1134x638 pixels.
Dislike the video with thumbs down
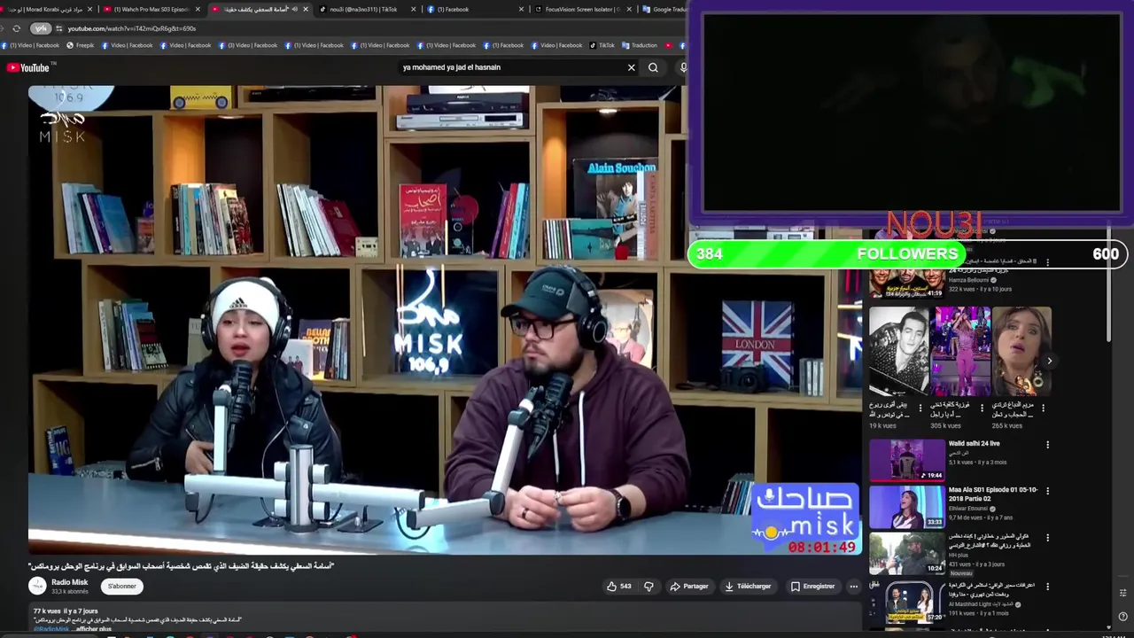point(649,586)
